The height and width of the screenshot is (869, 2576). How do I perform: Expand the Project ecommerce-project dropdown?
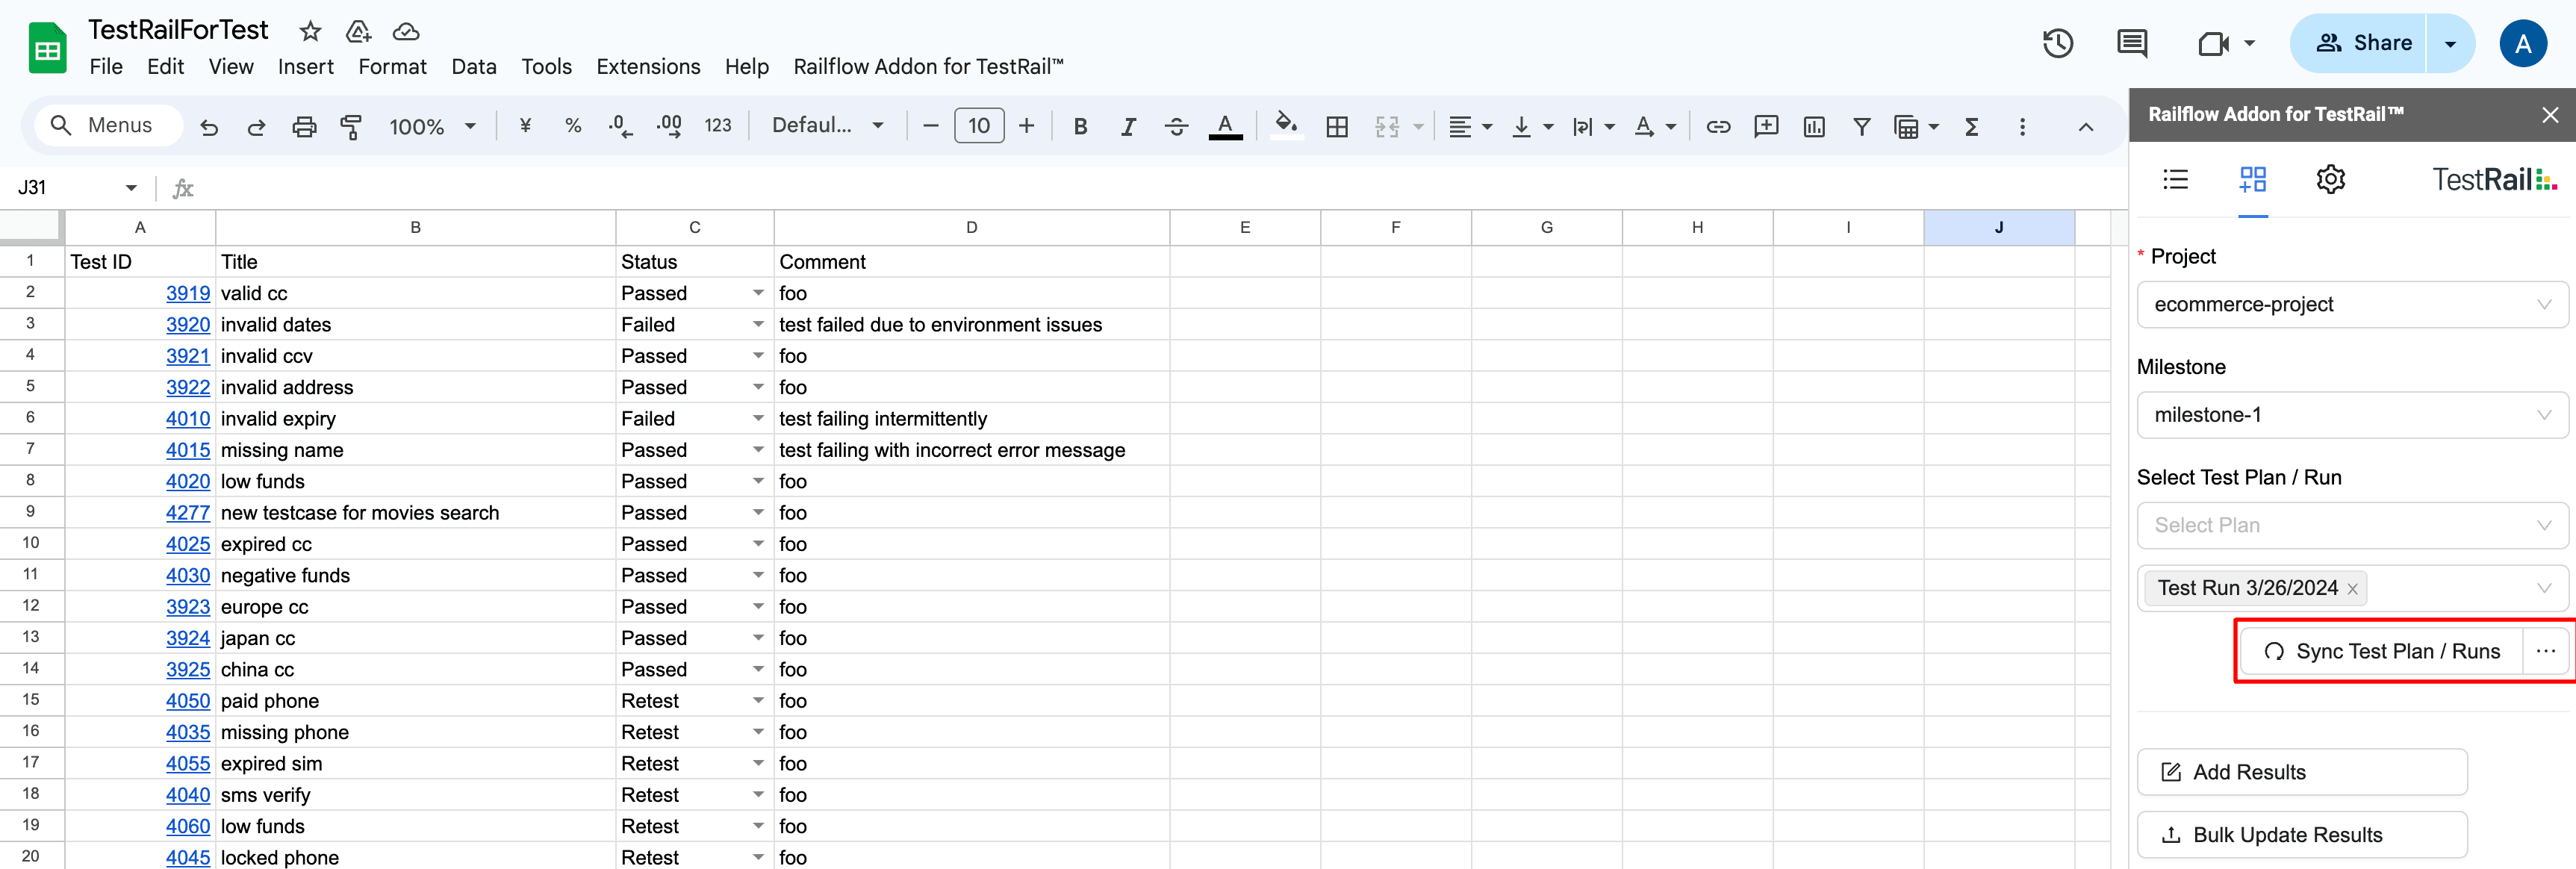2352,304
